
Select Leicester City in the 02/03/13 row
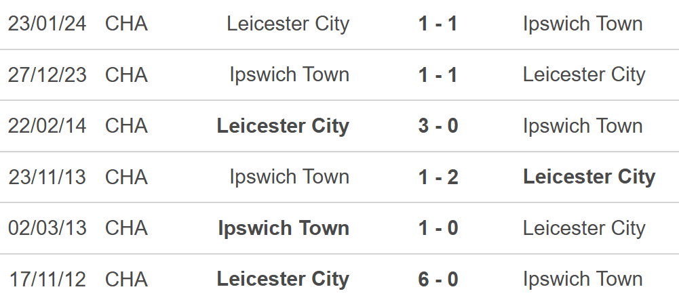click(584, 228)
